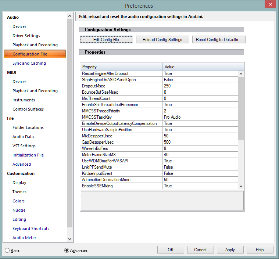Select the MMCSSTaskKey Pro Audio value

coord(200,117)
